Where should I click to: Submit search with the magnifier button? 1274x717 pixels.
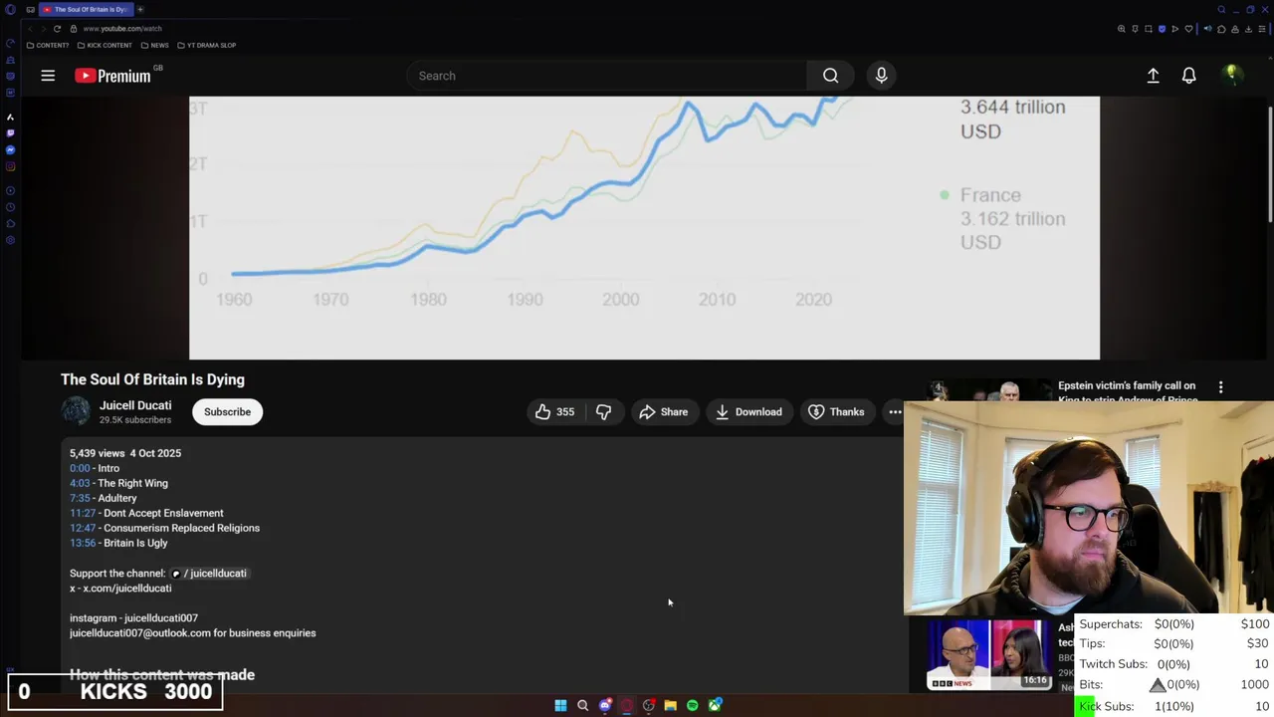(830, 76)
